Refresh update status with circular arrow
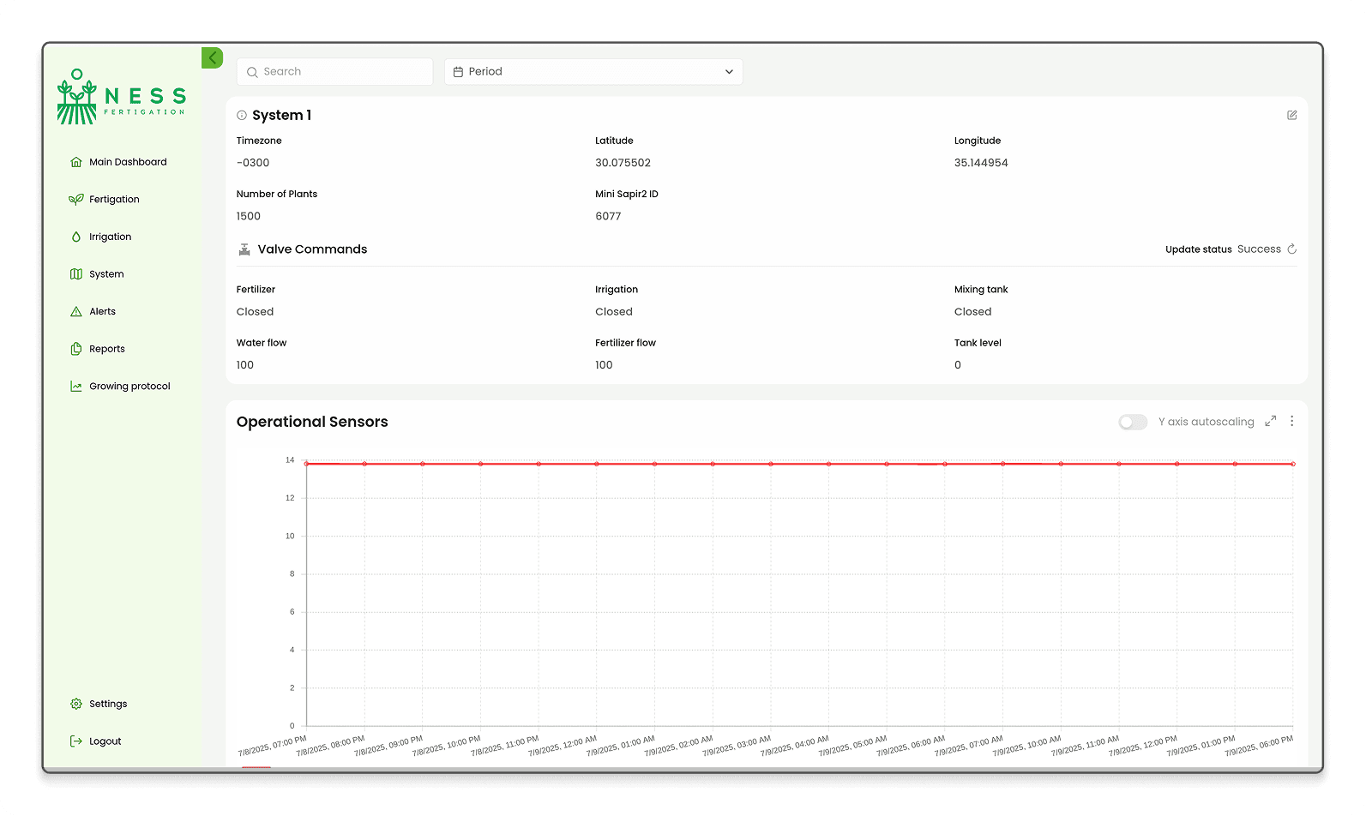 [1291, 249]
